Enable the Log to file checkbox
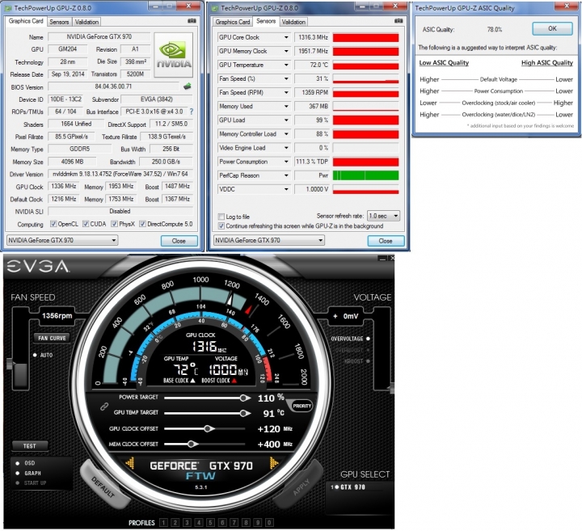582x531 pixels. [x=221, y=217]
